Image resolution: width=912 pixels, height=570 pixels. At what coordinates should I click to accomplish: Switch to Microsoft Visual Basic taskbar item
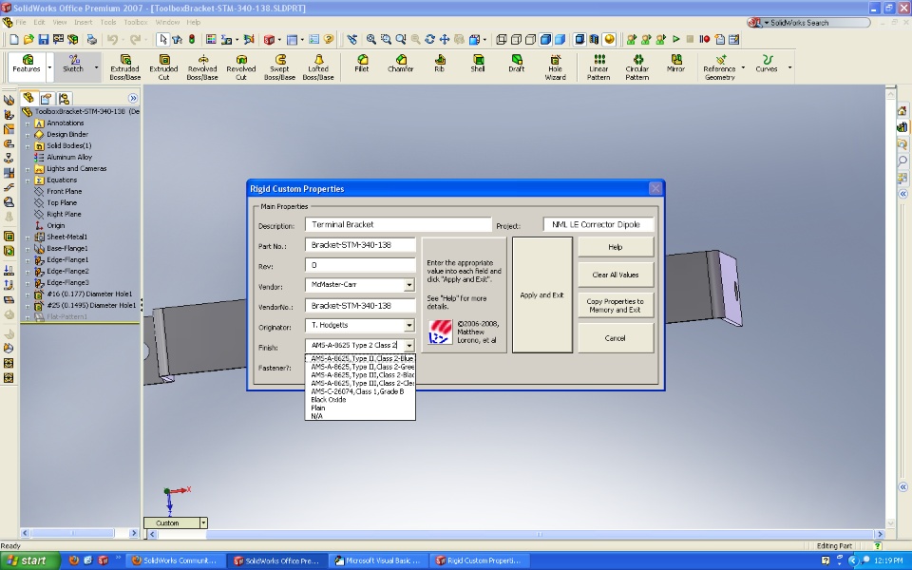coord(378,560)
